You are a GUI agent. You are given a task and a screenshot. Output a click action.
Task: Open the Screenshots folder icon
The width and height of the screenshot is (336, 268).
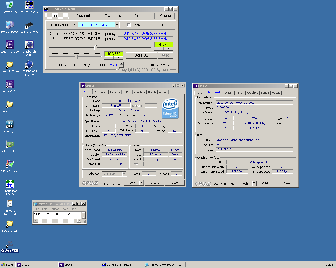[x=9, y=226]
